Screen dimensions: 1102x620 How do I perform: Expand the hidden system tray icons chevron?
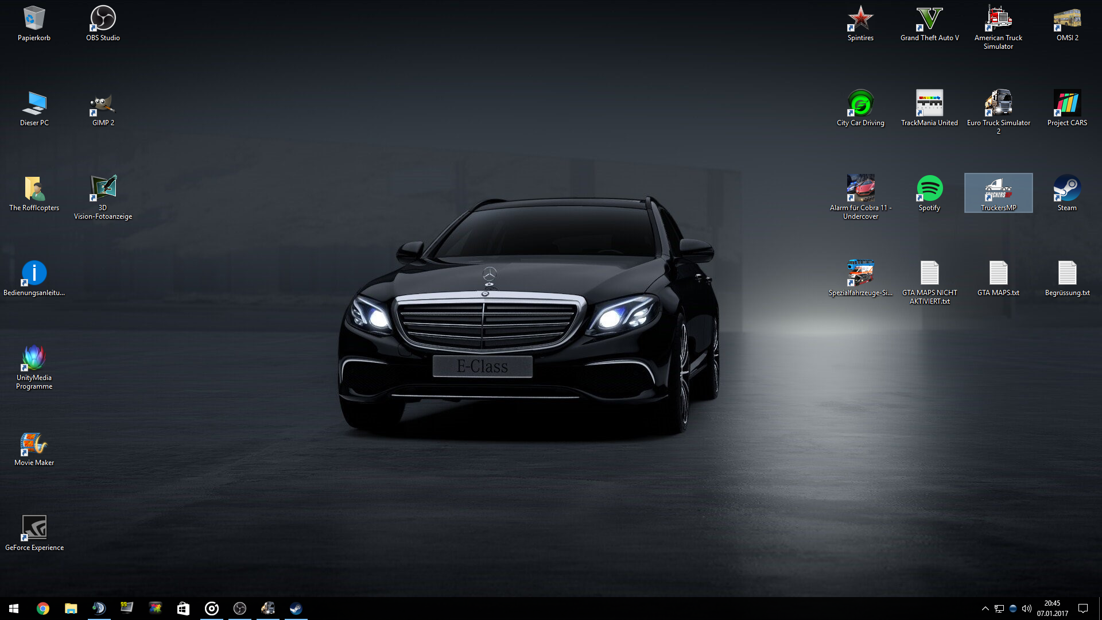coord(985,609)
